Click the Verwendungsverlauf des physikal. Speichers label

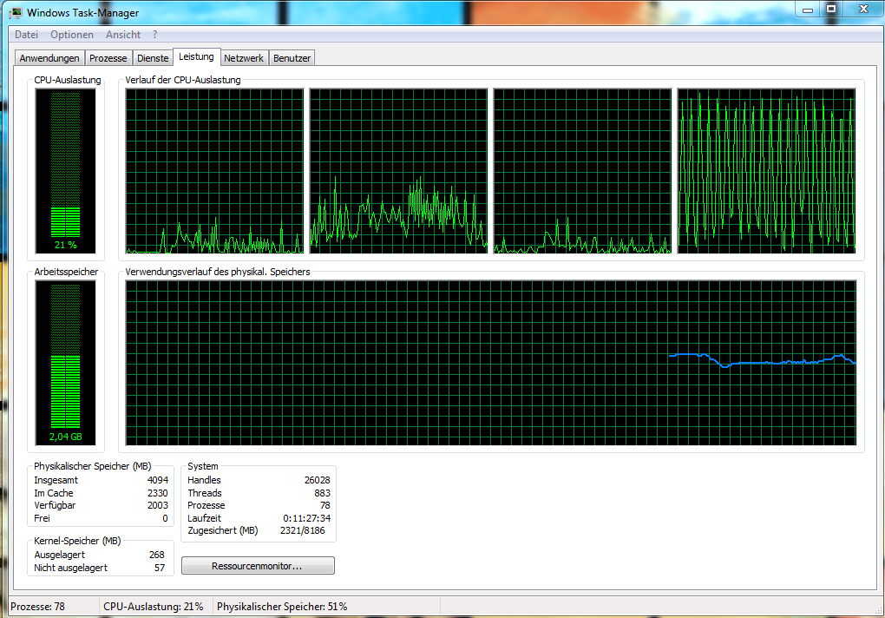pyautogui.click(x=218, y=272)
